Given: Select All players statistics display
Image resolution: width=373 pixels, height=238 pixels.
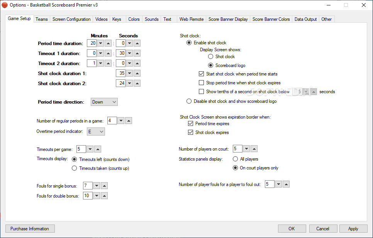Looking at the screenshot, I should point(235,159).
